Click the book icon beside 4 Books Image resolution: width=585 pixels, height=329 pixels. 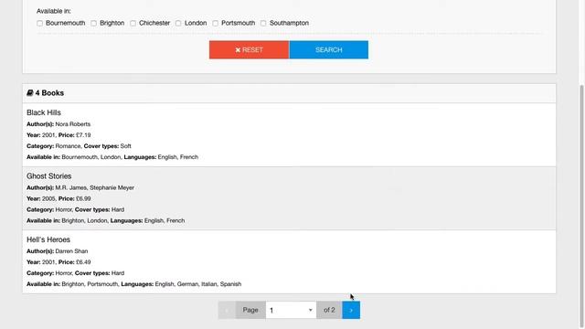[x=30, y=93]
